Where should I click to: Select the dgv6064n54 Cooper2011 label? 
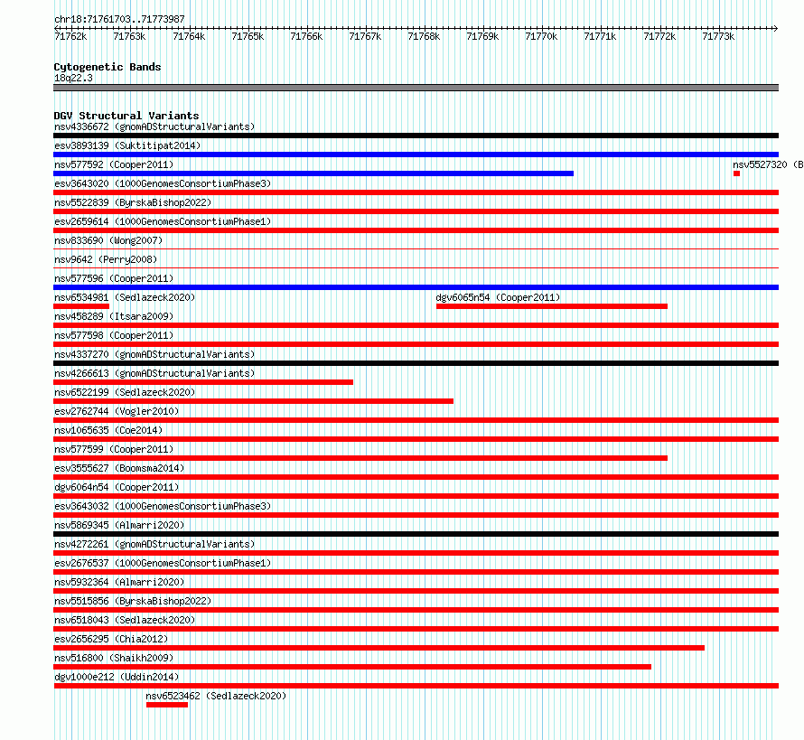tap(117, 487)
